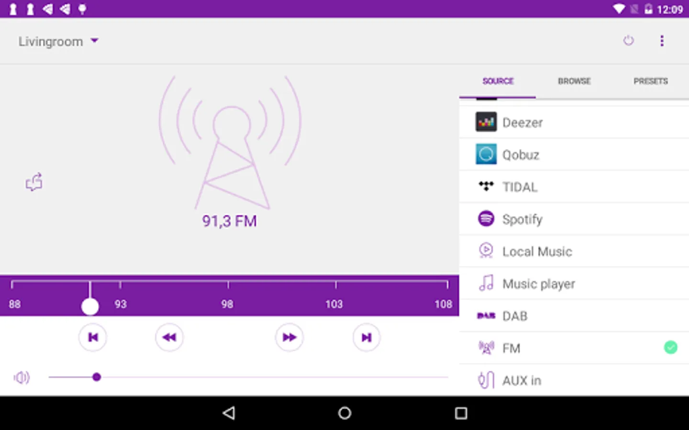Expand the Livingroom device dropdown
Image resolution: width=689 pixels, height=430 pixels.
58,42
